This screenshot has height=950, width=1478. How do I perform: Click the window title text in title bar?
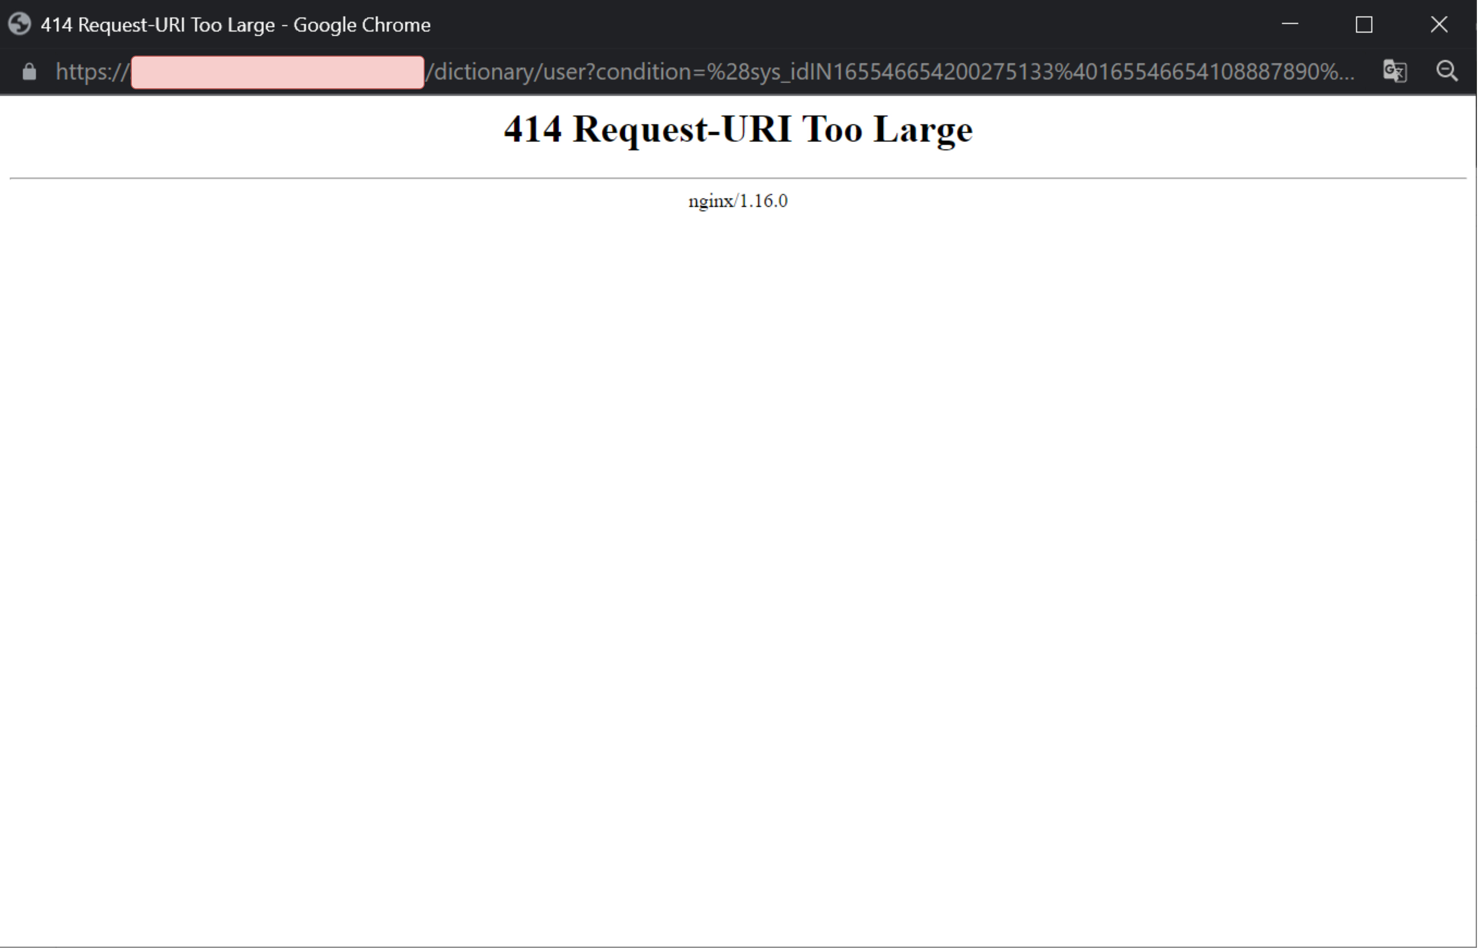pos(158,25)
